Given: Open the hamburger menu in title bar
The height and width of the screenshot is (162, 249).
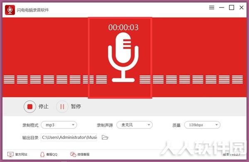Looking at the screenshot, I should (x=212, y=7).
